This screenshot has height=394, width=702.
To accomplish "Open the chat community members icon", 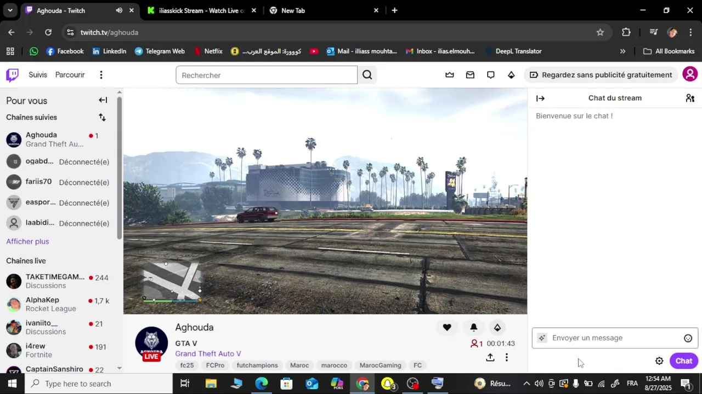I will [690, 99].
